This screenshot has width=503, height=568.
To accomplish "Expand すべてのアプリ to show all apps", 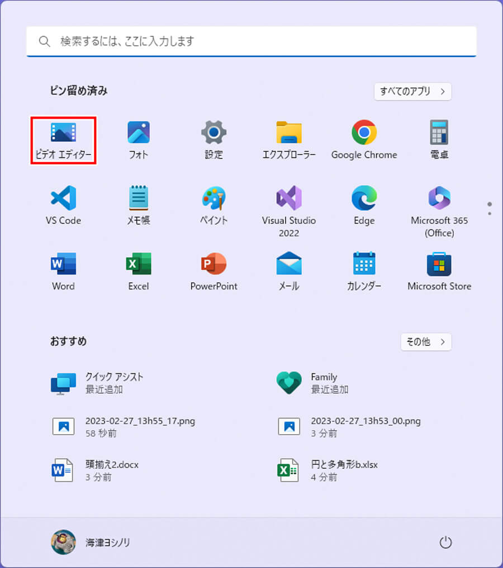I will click(412, 92).
